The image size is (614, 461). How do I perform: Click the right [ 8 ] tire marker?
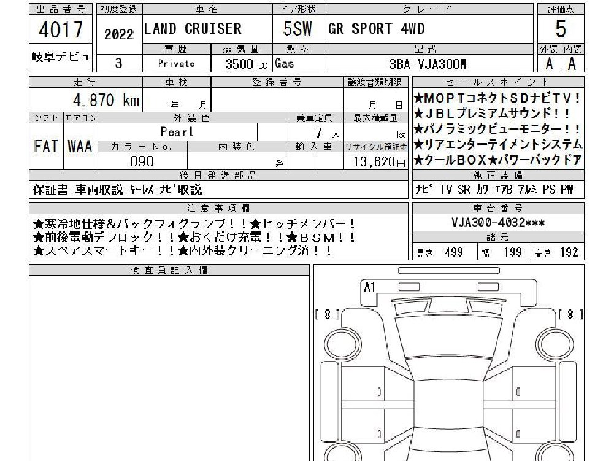click(570, 314)
